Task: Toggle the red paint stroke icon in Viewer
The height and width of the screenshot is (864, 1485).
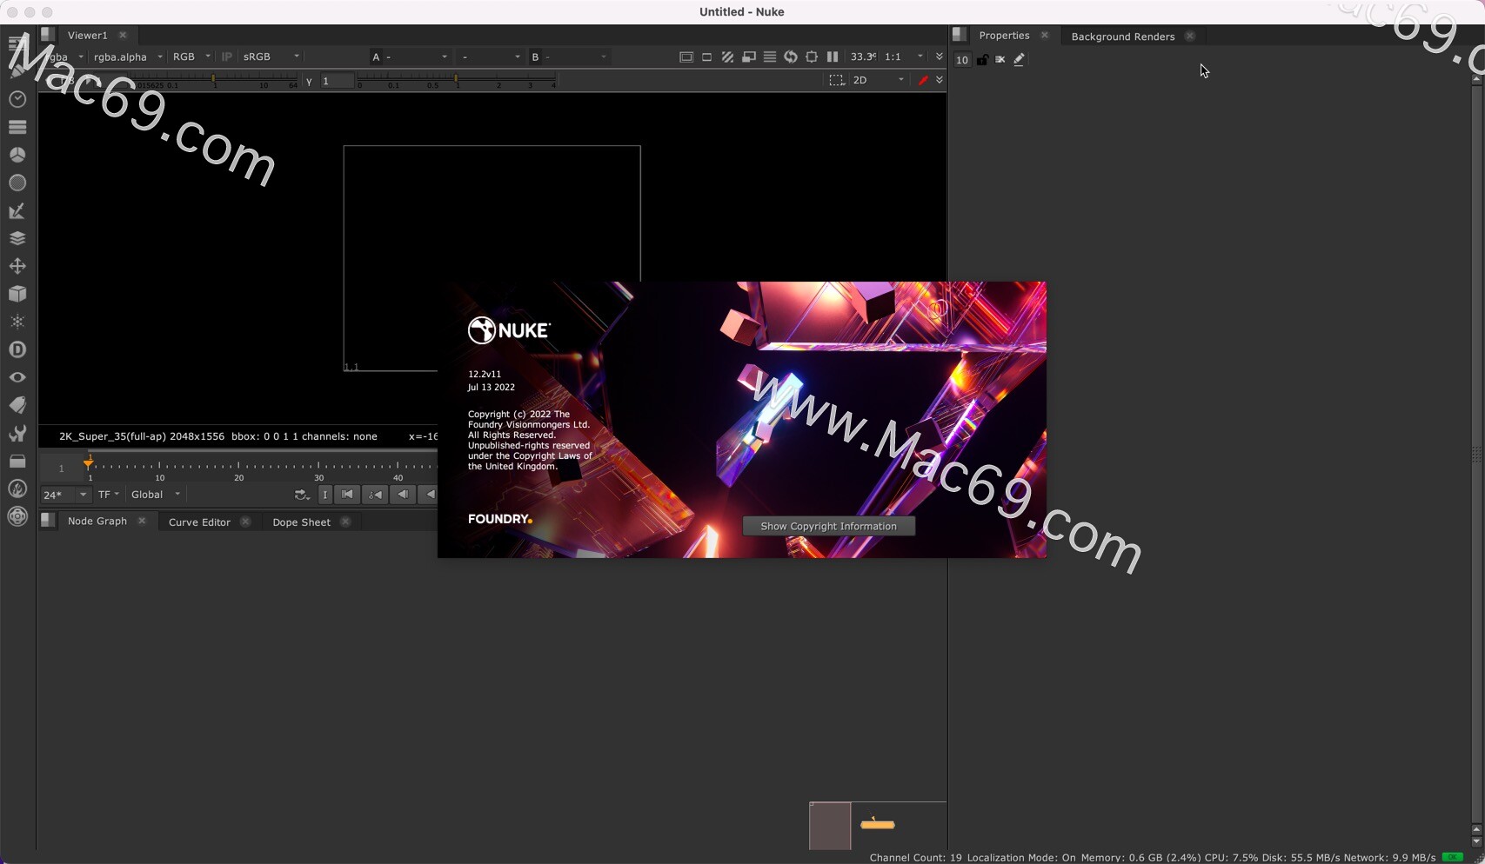Action: [x=923, y=80]
